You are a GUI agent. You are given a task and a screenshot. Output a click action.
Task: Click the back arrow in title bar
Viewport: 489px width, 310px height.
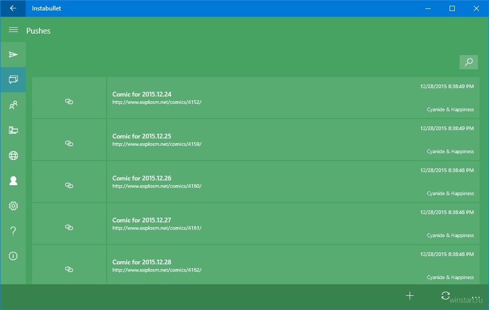pyautogui.click(x=13, y=8)
